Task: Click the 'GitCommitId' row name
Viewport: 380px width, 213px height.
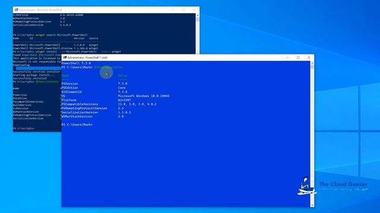Action: [71, 92]
